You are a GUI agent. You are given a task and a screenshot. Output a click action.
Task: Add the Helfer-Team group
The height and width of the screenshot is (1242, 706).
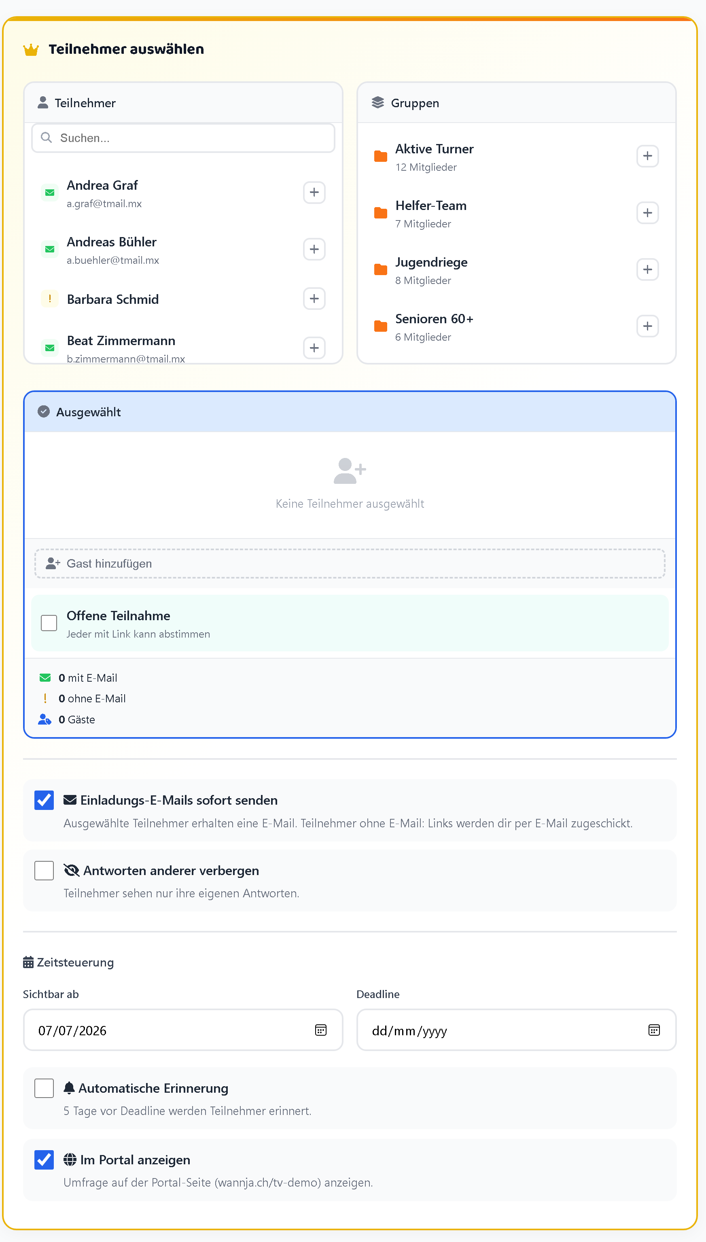647,213
